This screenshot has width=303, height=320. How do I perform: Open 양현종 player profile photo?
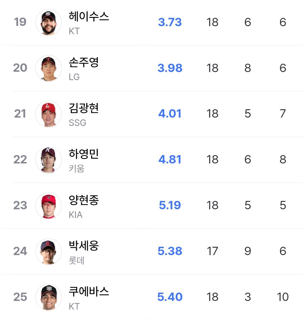click(49, 205)
